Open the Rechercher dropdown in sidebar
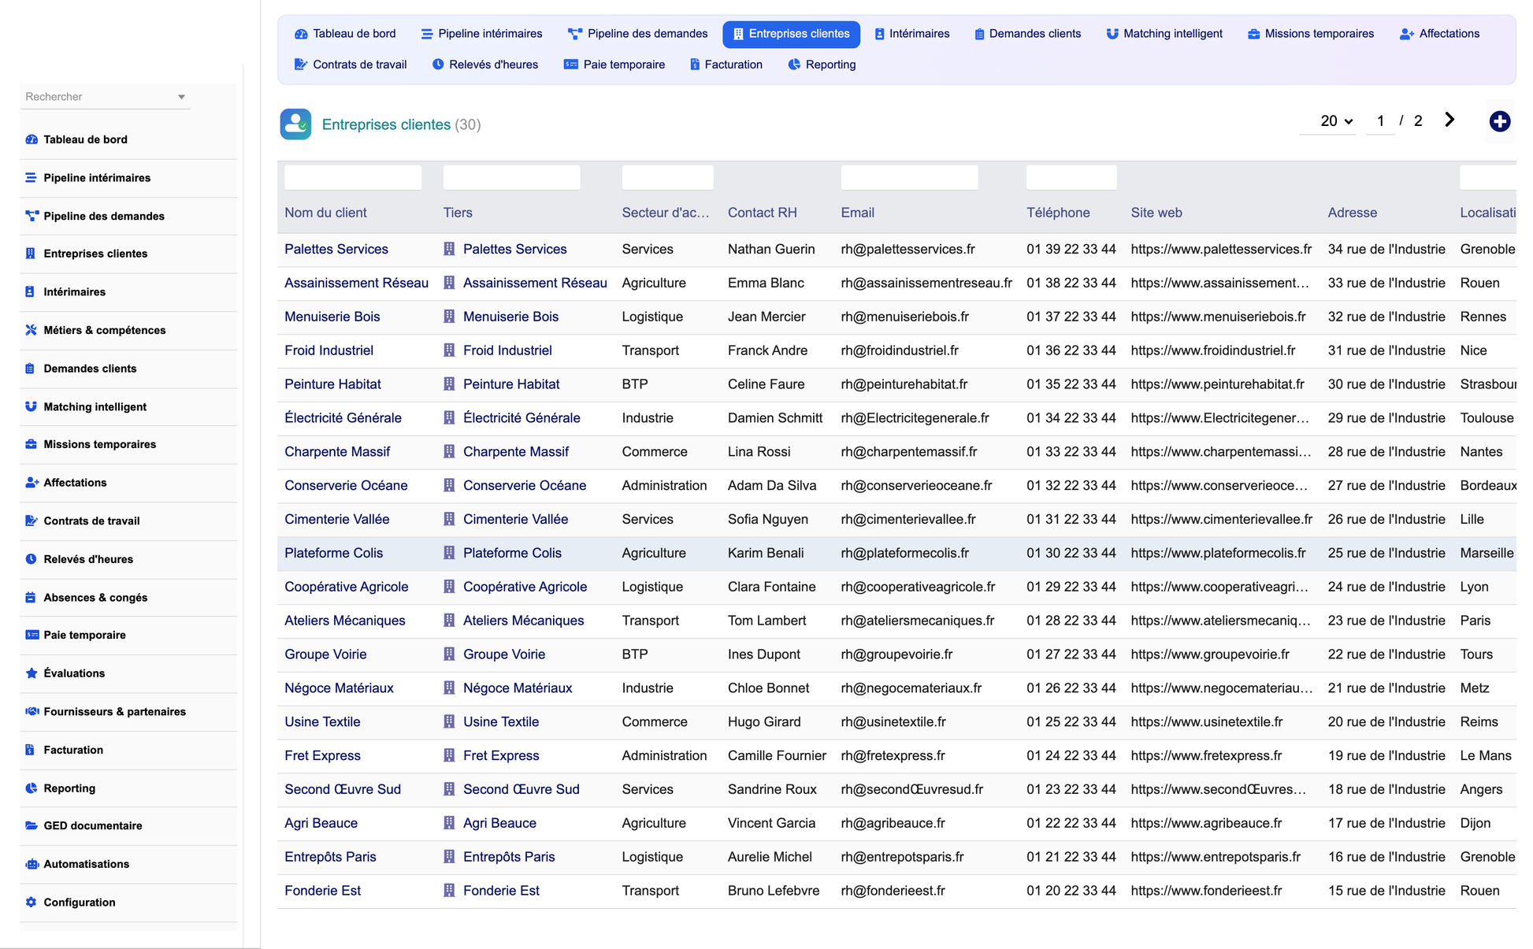 point(181,97)
